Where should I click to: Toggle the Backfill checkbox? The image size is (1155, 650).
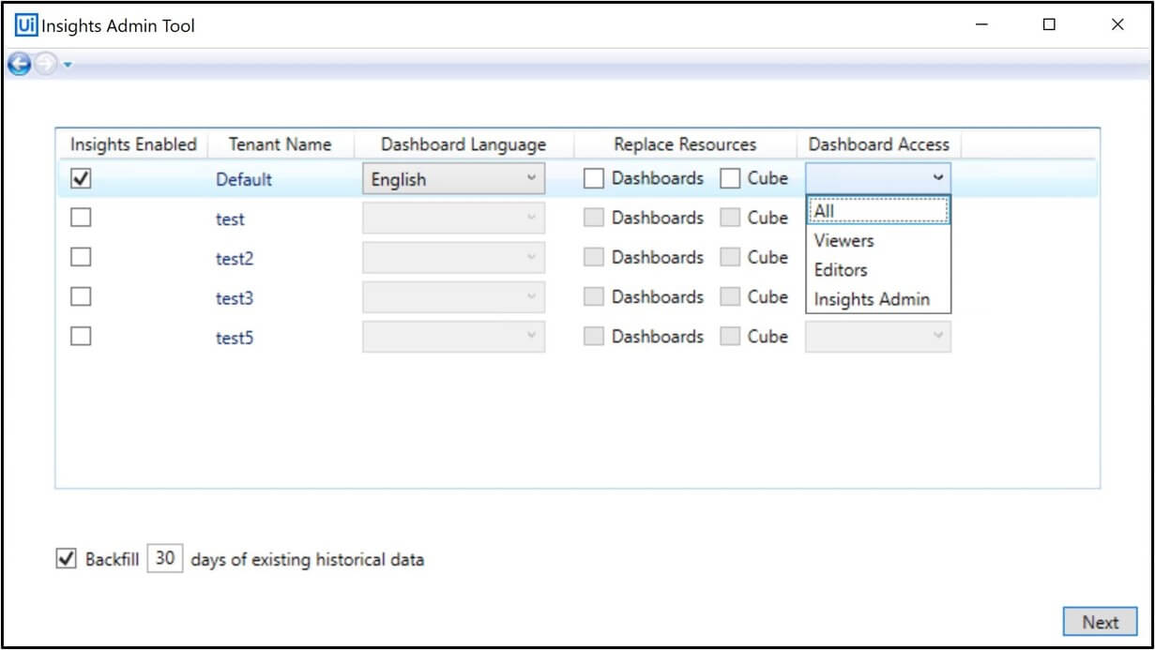(66, 559)
